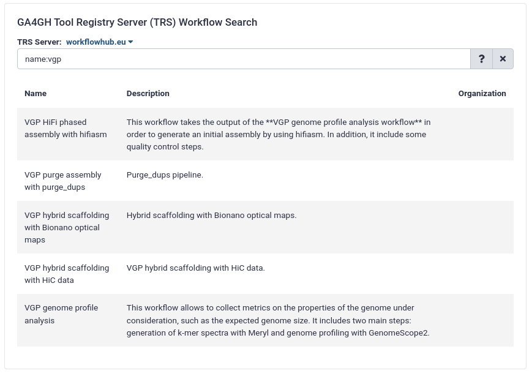Click the Hybrid scaffolding with Bionano optical maps. description
Image resolution: width=532 pixels, height=376 pixels.
pos(211,216)
